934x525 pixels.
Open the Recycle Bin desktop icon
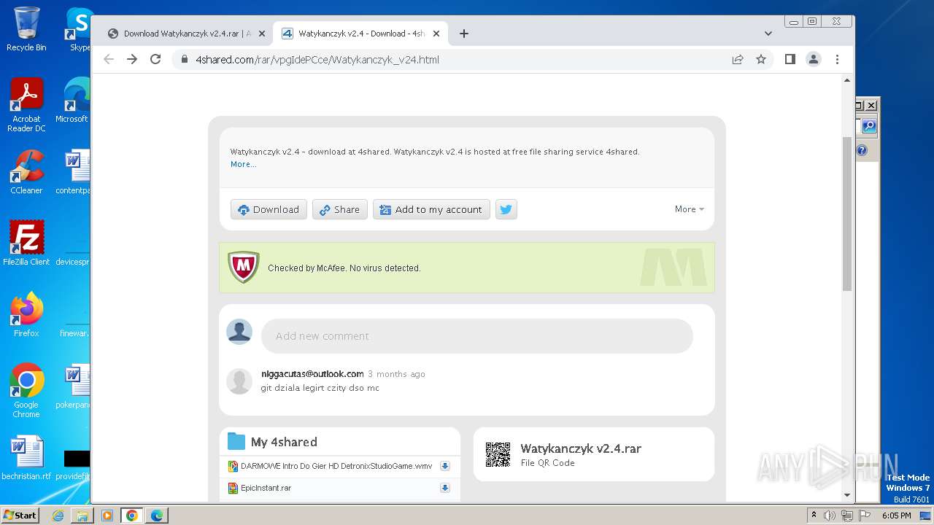coord(26,29)
